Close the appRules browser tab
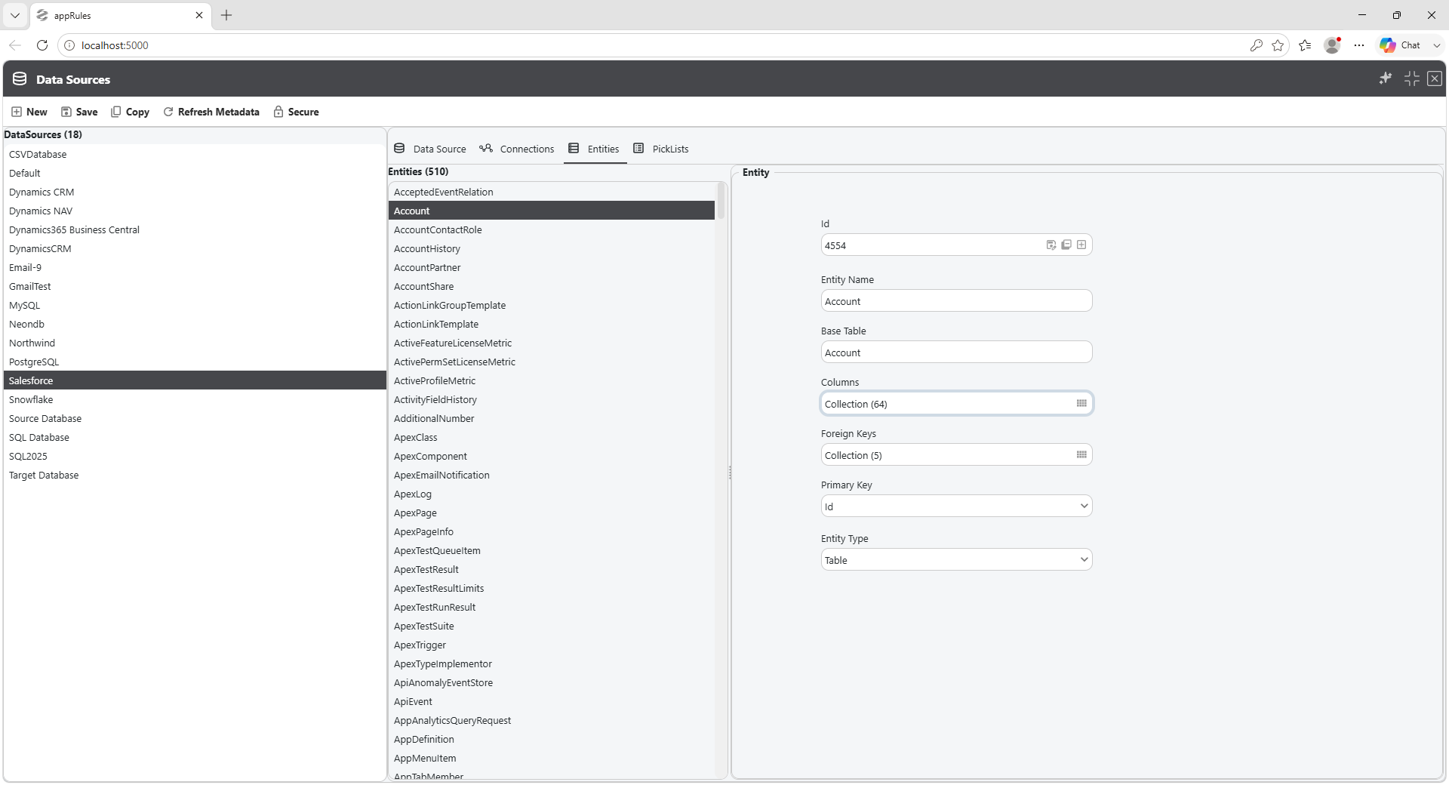This screenshot has width=1449, height=785. (199, 15)
